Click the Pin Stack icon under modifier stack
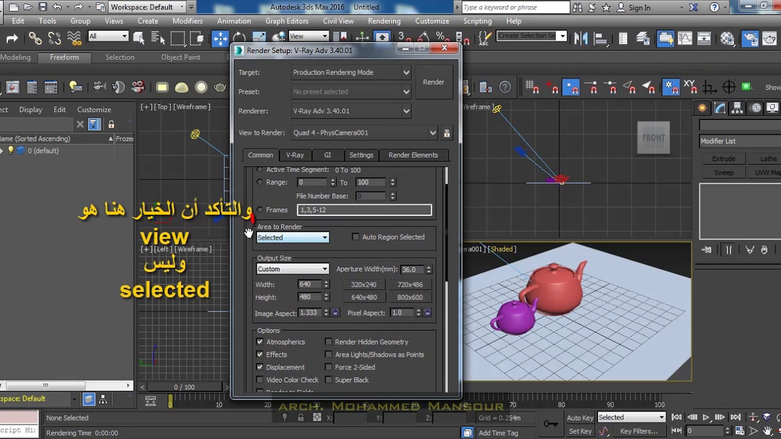 point(707,249)
